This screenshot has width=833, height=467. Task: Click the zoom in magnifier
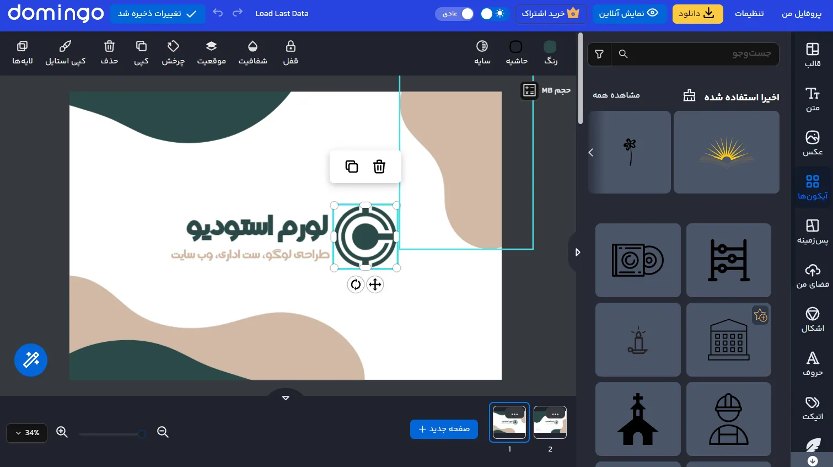[x=62, y=432]
